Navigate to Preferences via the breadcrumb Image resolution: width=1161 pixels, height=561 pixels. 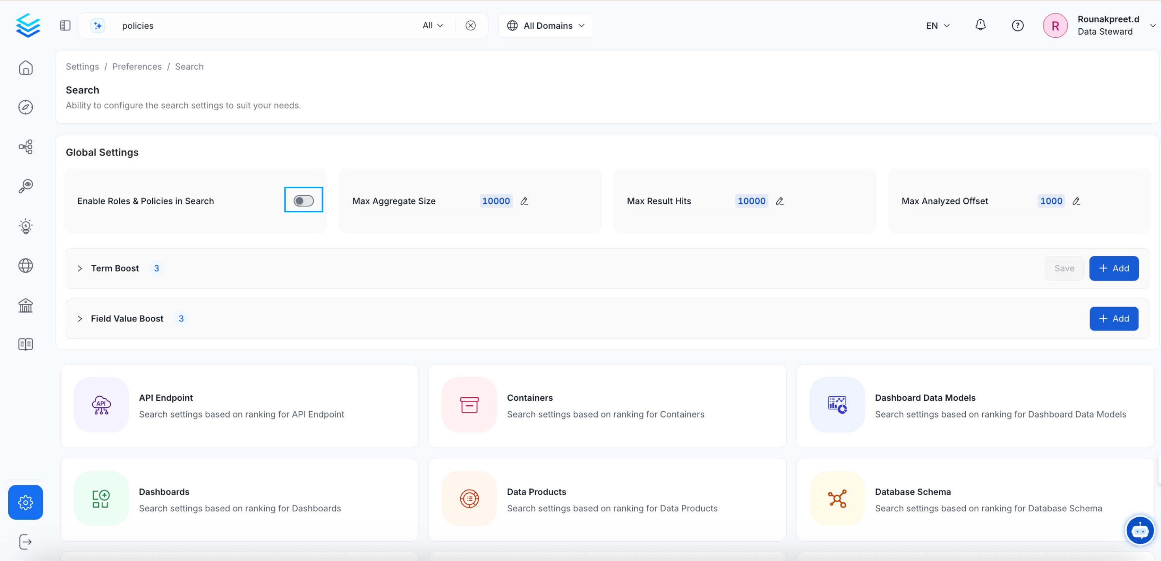137,66
